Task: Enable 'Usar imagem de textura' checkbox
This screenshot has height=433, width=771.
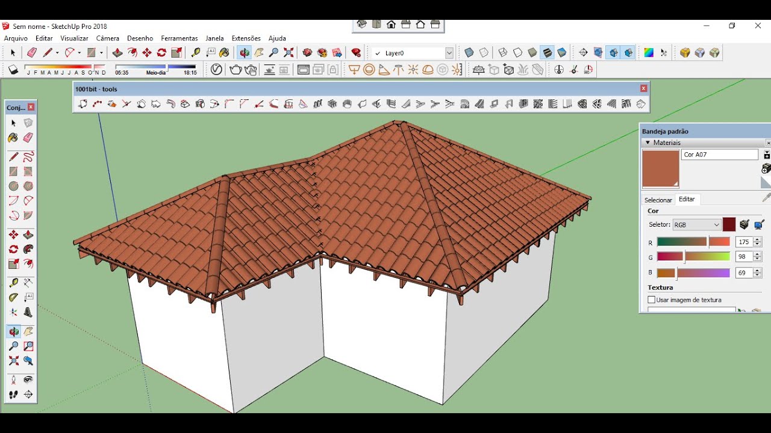Action: [651, 299]
